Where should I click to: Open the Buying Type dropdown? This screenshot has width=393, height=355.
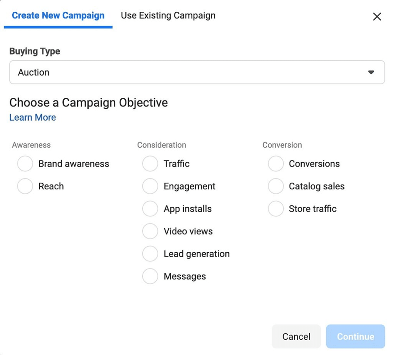(x=196, y=72)
